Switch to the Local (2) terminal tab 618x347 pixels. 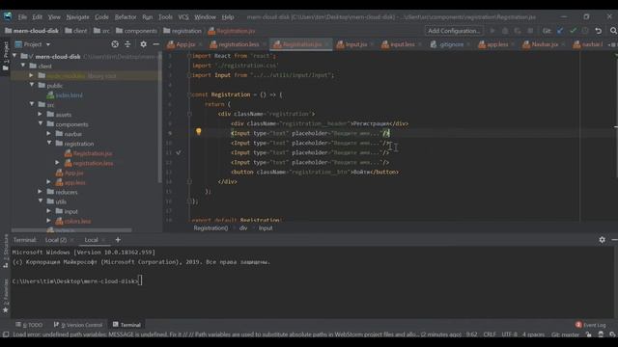(56, 240)
